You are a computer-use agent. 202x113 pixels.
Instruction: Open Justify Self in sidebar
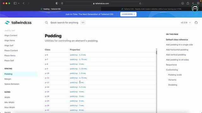10,30
